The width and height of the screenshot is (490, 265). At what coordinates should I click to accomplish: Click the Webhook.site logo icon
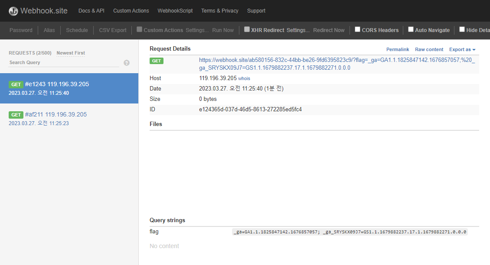[13, 11]
